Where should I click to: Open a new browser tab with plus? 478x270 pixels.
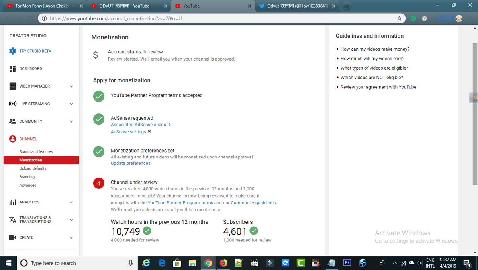click(x=347, y=6)
